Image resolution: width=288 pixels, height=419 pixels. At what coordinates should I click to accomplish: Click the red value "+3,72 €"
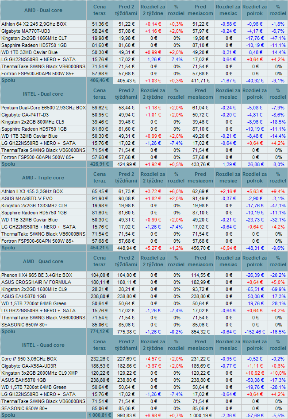point(153,191)
